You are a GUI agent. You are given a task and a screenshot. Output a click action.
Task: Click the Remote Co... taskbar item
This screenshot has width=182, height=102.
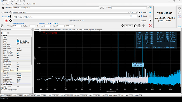click(x=4, y=98)
